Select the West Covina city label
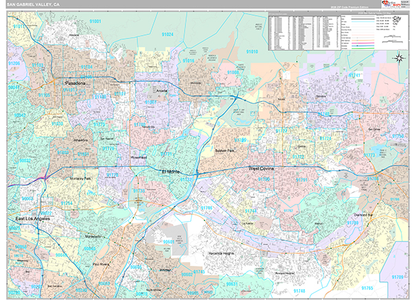The image size is (412, 300). (x=264, y=168)
